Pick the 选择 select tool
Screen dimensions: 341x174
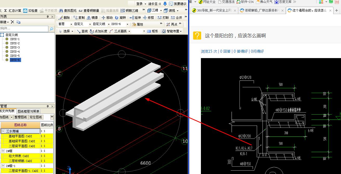pos(66,31)
